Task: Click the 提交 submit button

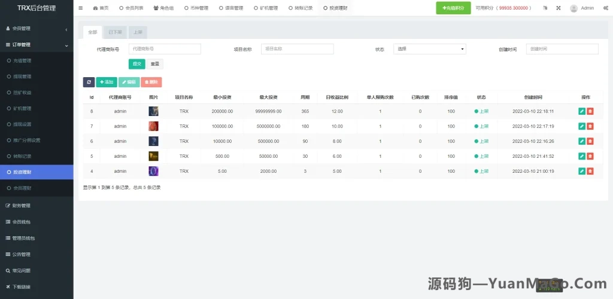Action: tap(137, 64)
